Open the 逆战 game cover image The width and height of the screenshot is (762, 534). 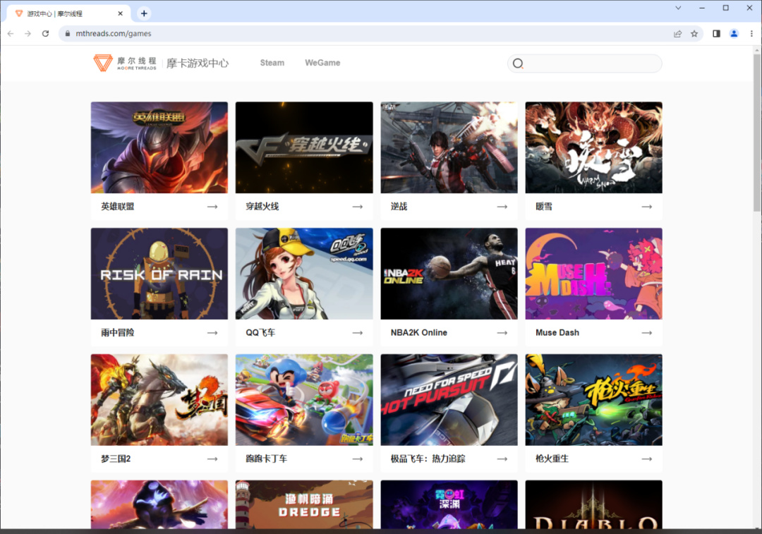pos(449,147)
